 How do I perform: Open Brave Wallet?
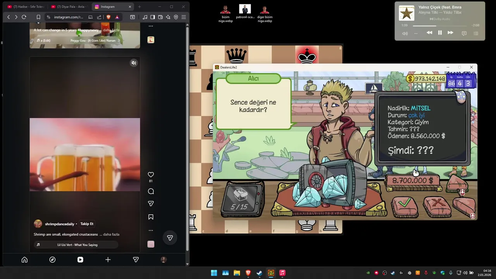coord(160,17)
